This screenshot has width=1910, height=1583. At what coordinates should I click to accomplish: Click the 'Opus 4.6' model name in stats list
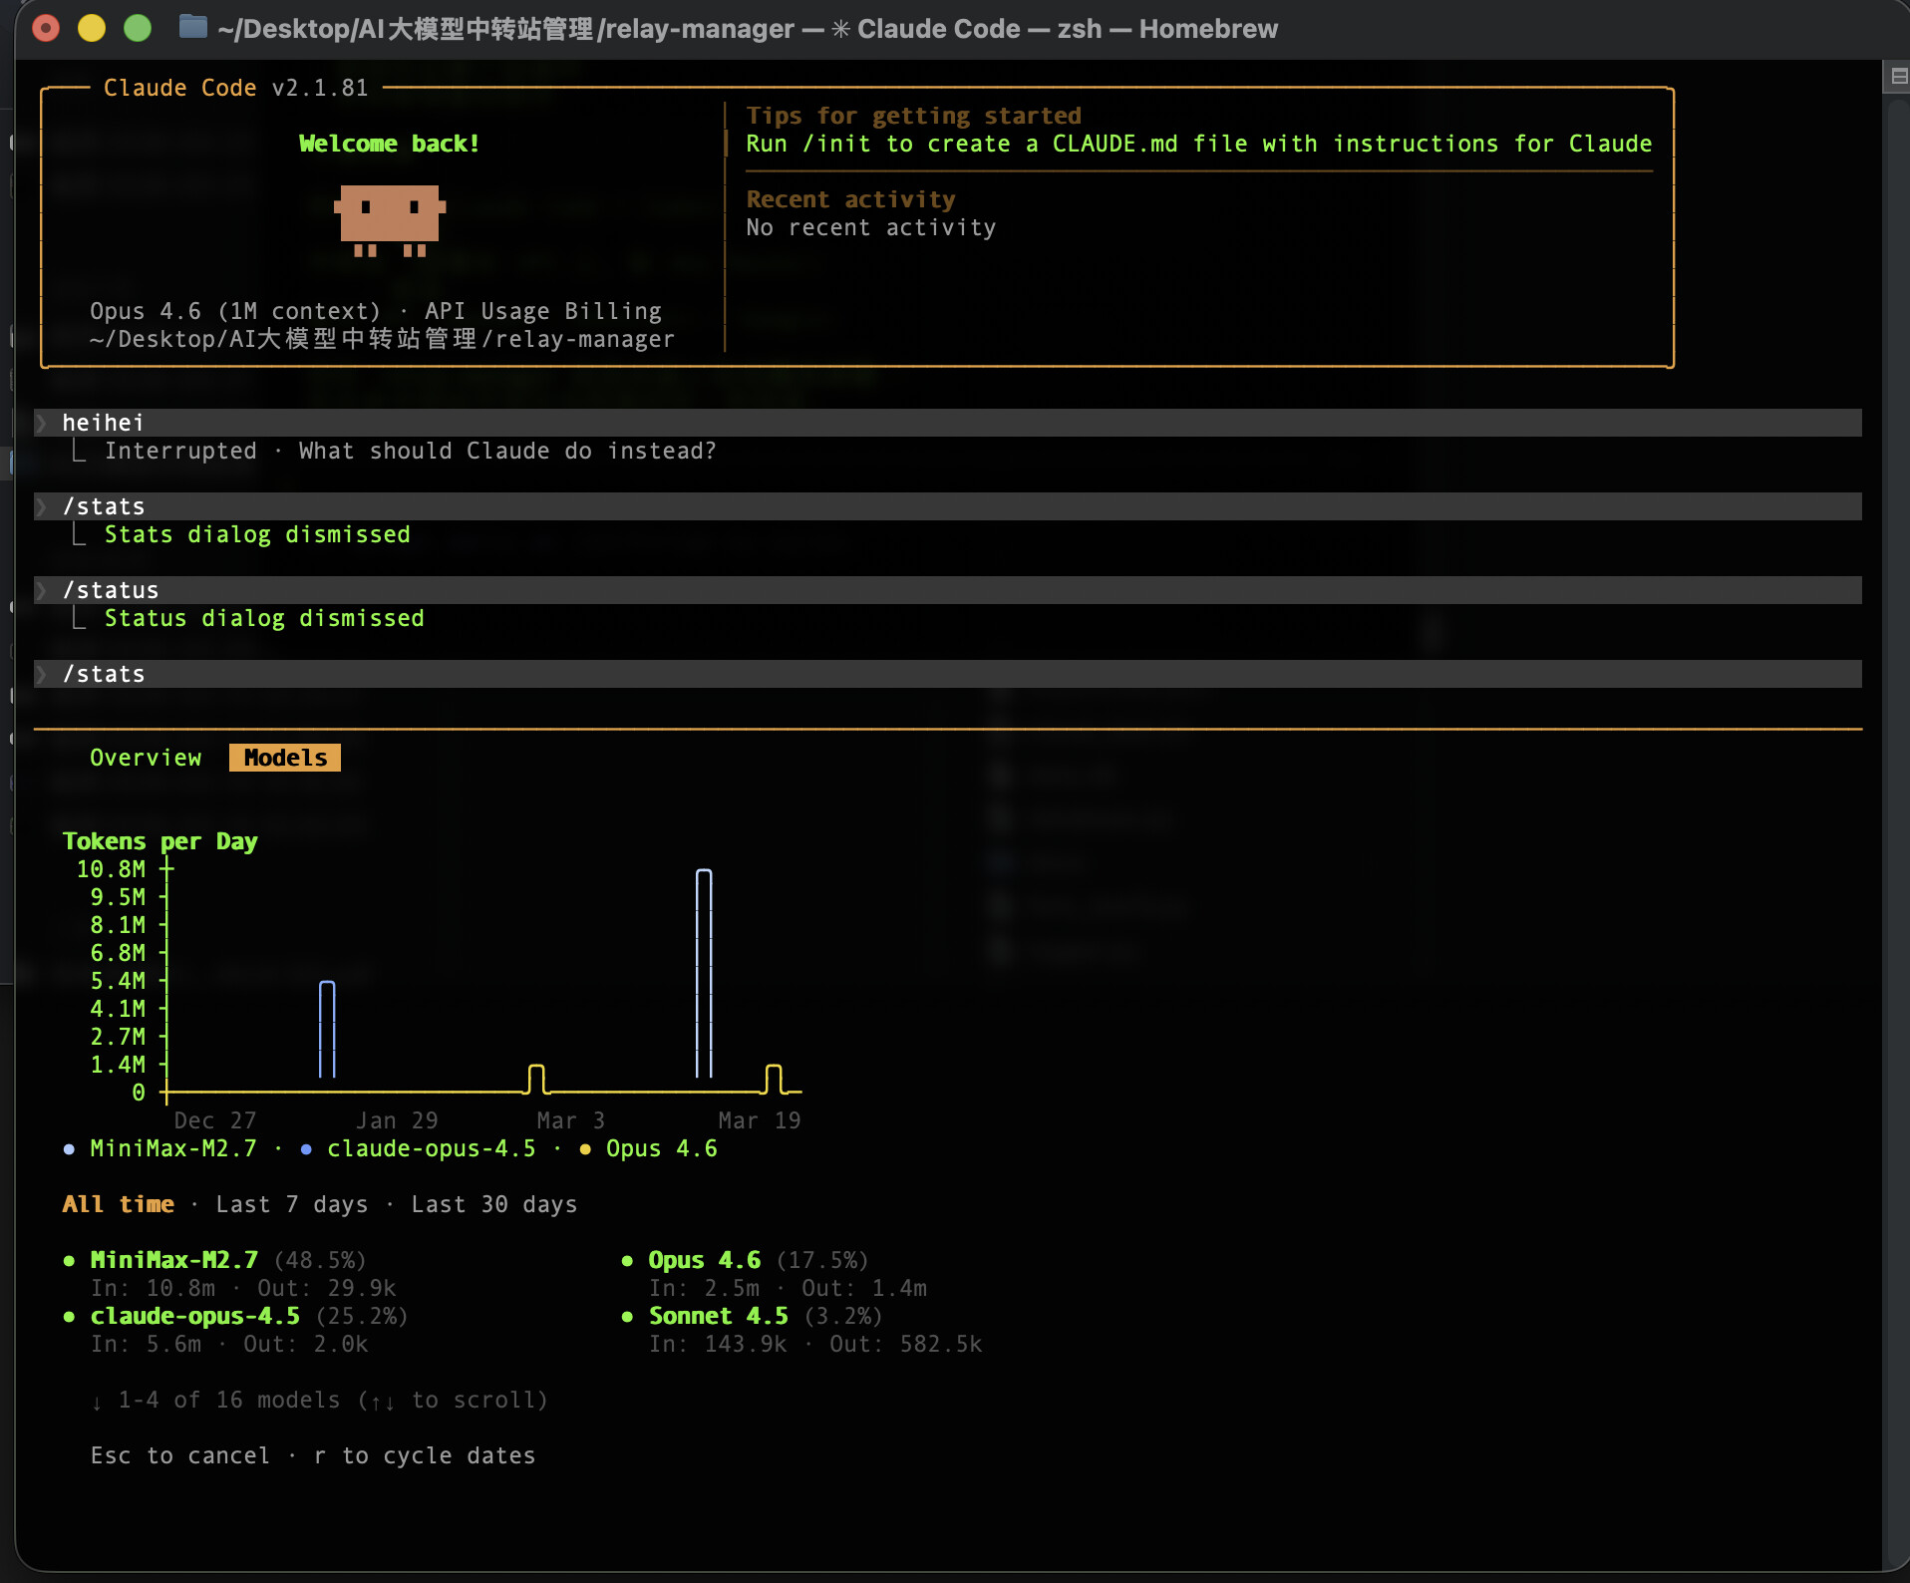tap(704, 1260)
